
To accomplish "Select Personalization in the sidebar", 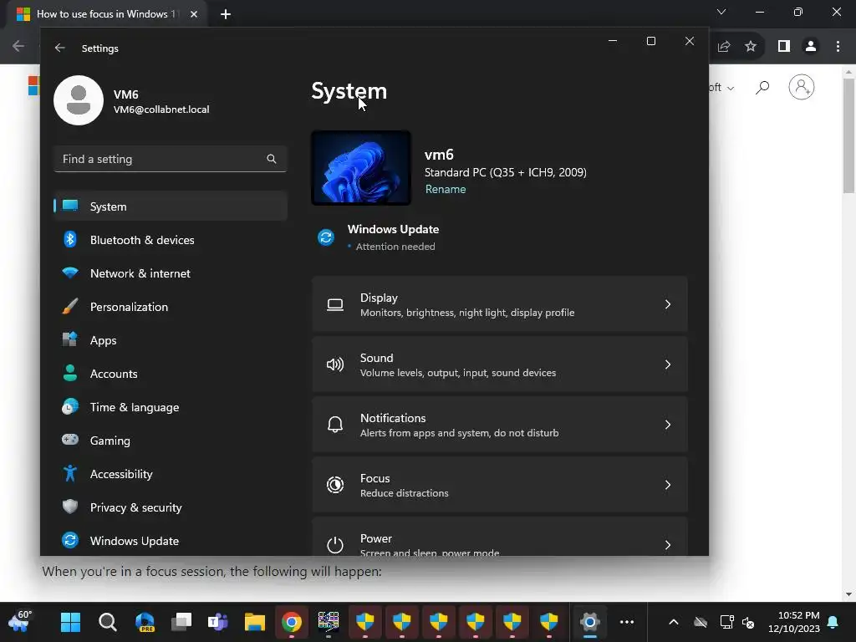I will (171, 307).
